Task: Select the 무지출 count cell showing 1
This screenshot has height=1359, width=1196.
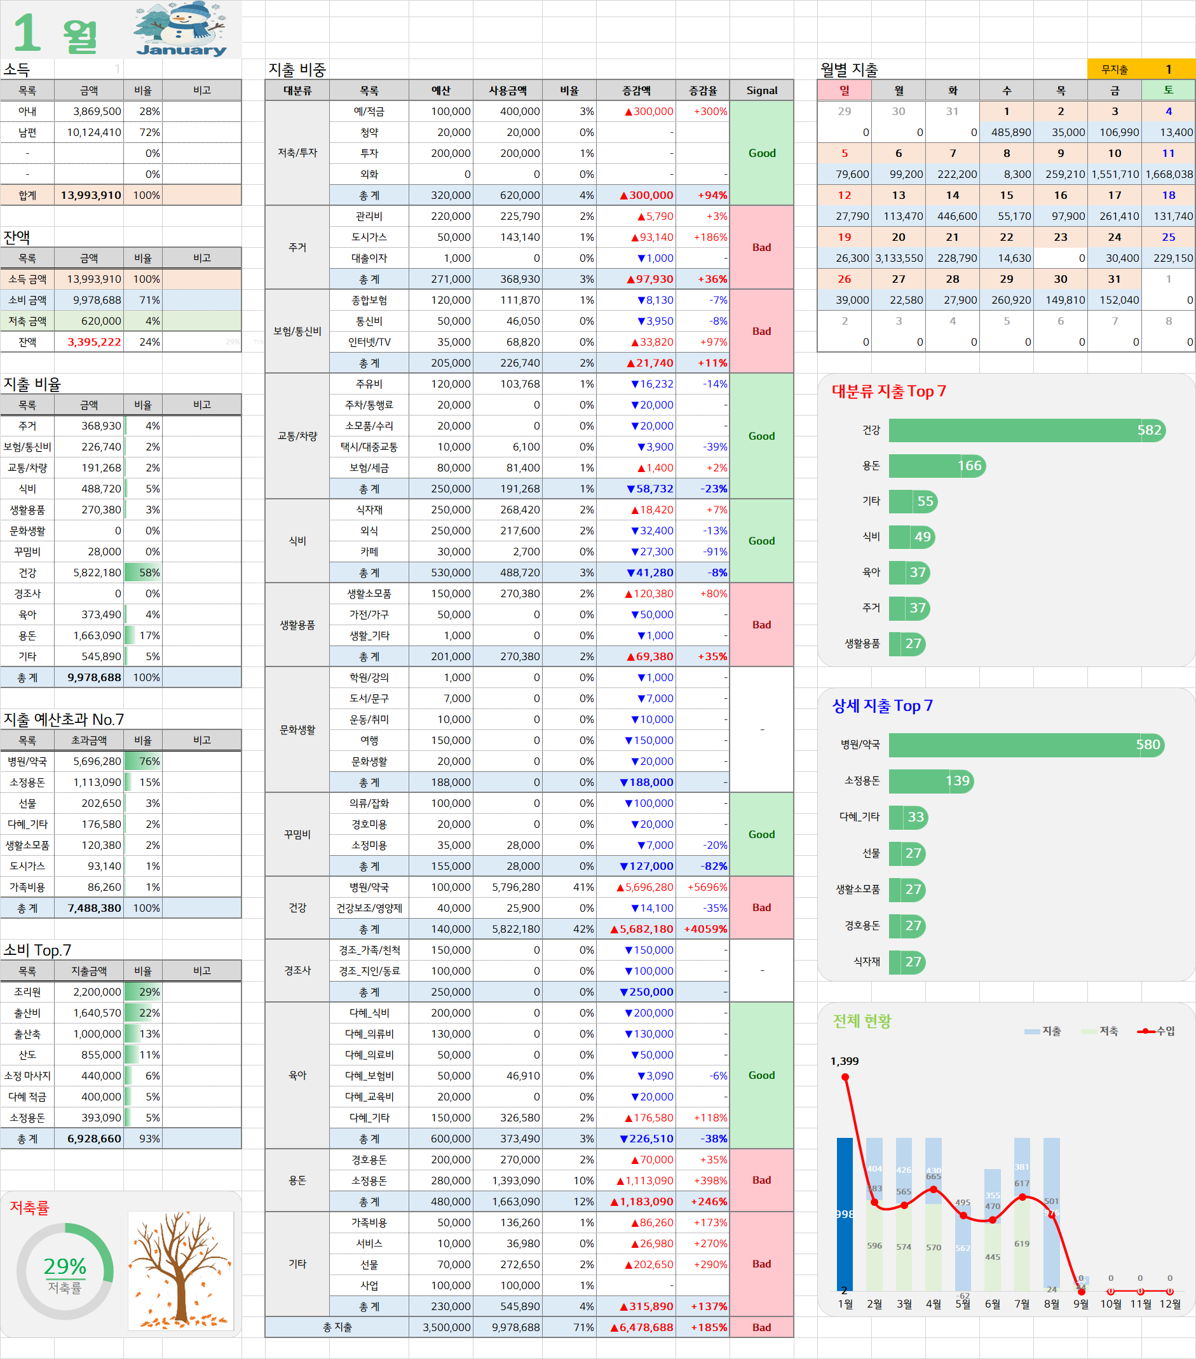Action: (1168, 69)
